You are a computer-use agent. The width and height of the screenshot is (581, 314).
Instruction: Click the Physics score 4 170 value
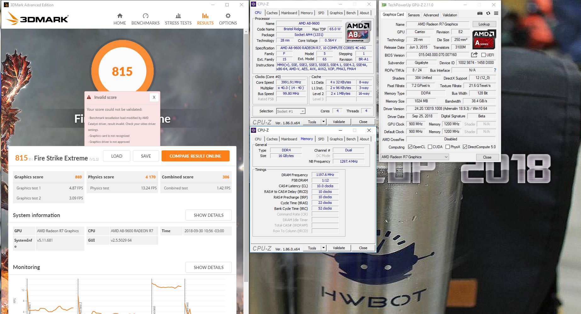151,177
